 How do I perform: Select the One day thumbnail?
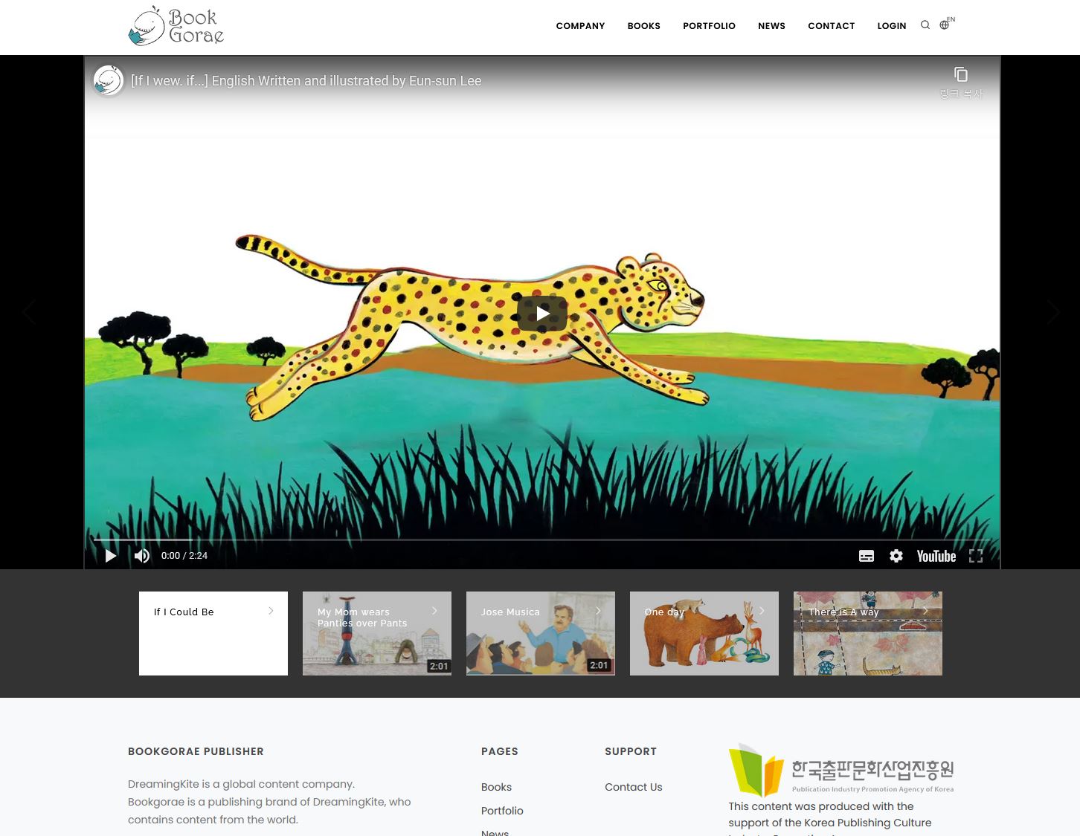coord(704,633)
